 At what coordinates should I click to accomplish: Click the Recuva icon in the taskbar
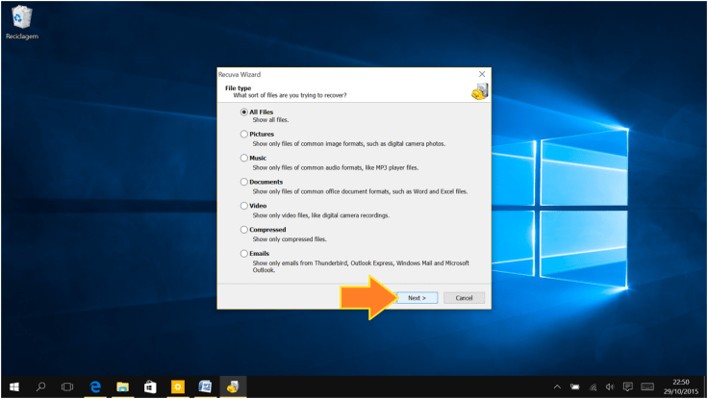(232, 387)
